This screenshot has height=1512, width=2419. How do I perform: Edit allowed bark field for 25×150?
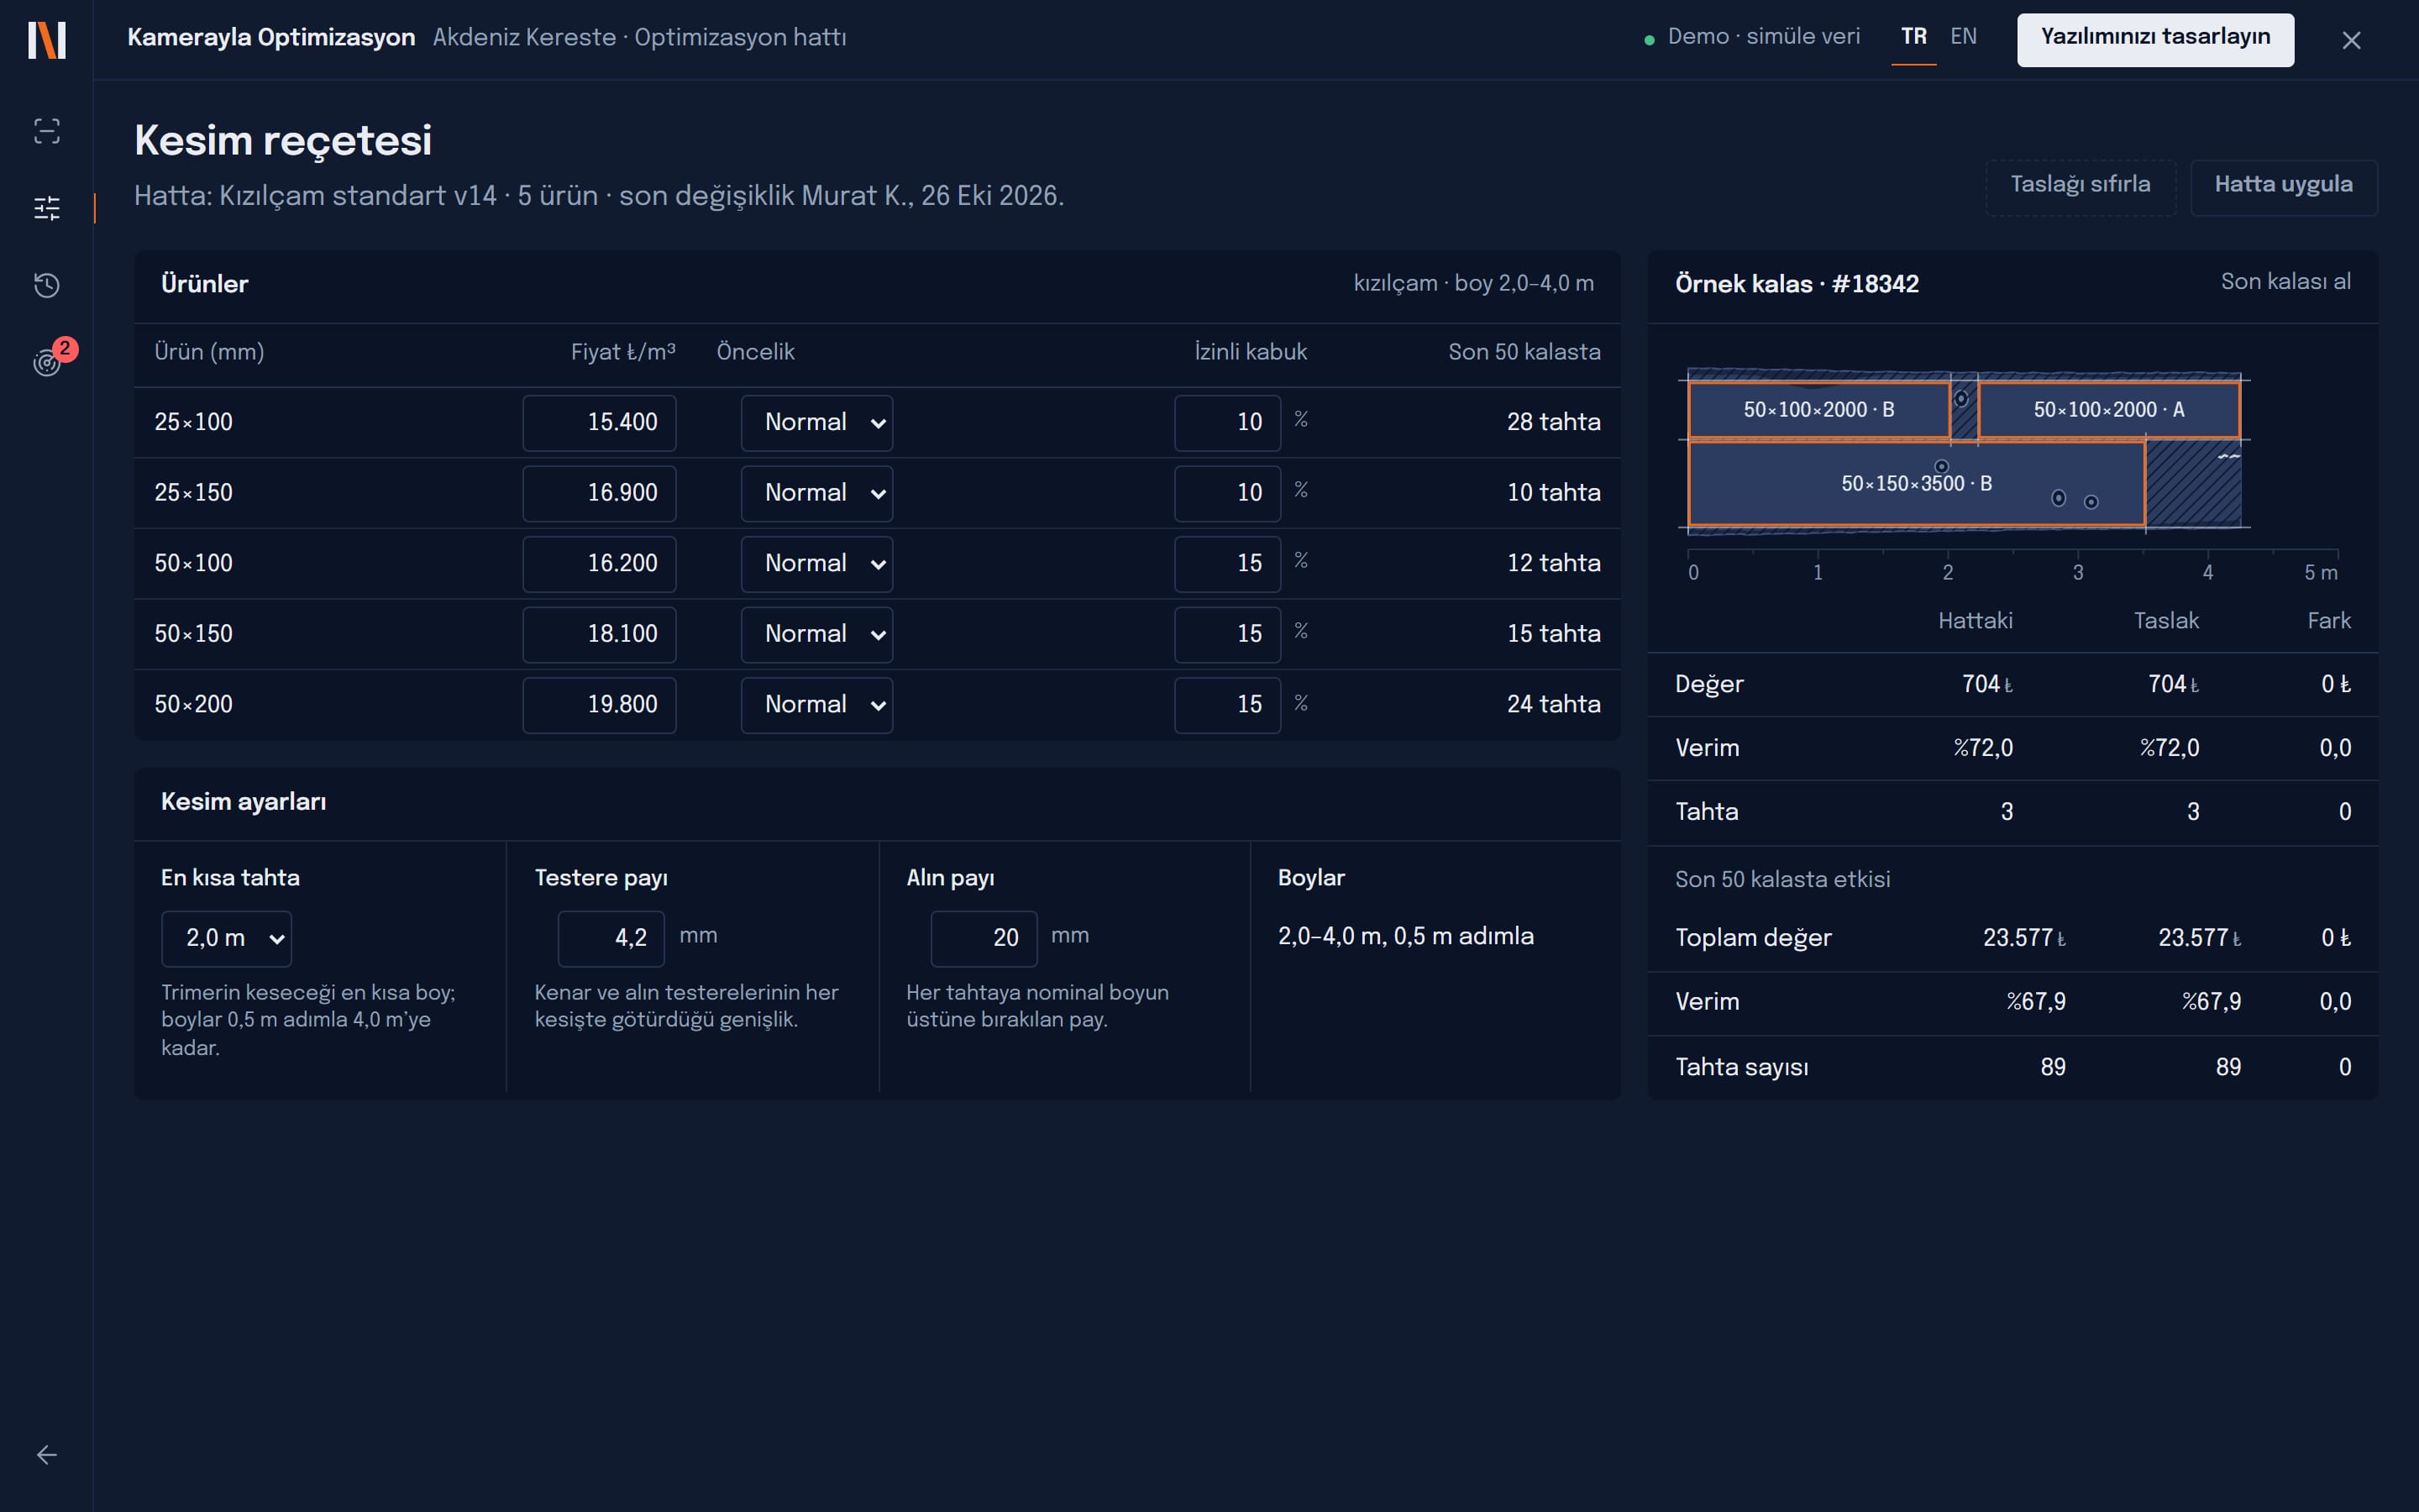pyautogui.click(x=1227, y=493)
